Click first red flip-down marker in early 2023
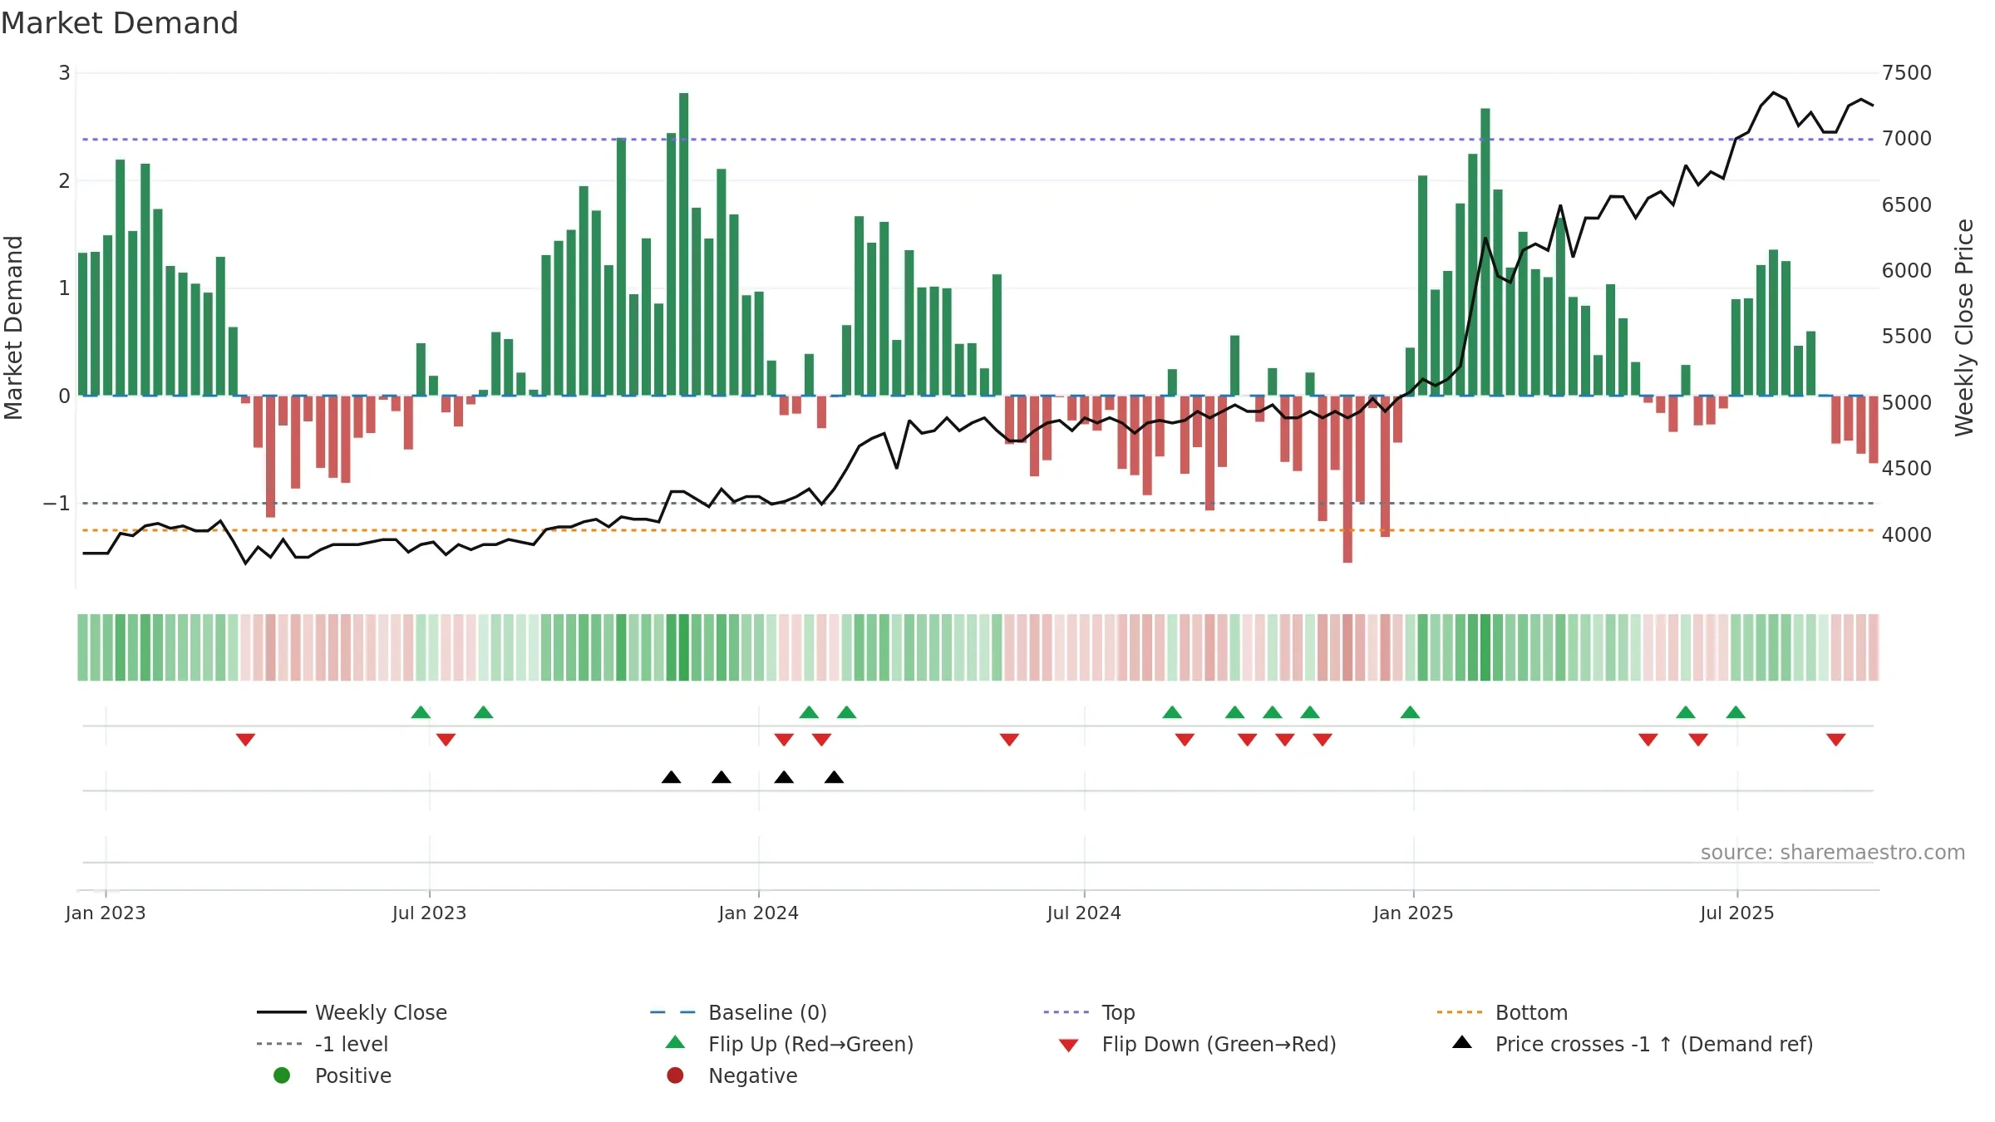Image resolution: width=1995 pixels, height=1122 pixels. pyautogui.click(x=245, y=740)
